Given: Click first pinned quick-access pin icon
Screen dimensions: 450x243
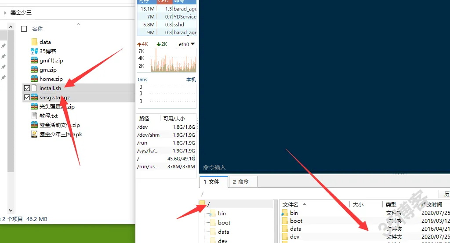Looking at the screenshot, I should [x=4, y=46].
